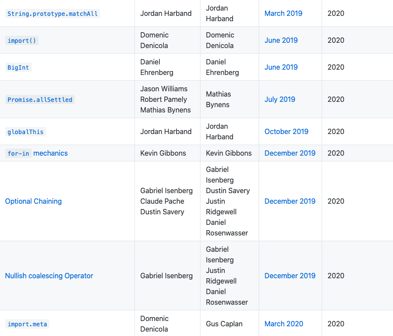
Task: Select author Claude Pache text
Action: [162, 201]
